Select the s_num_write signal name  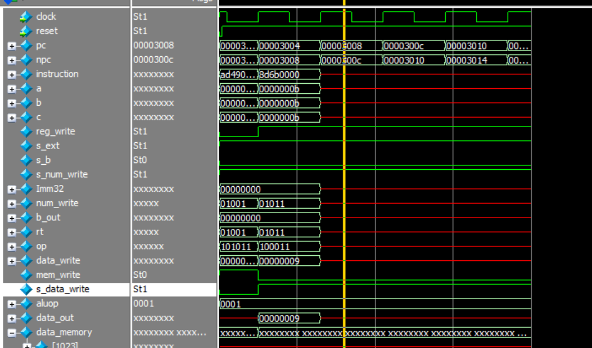tap(62, 174)
